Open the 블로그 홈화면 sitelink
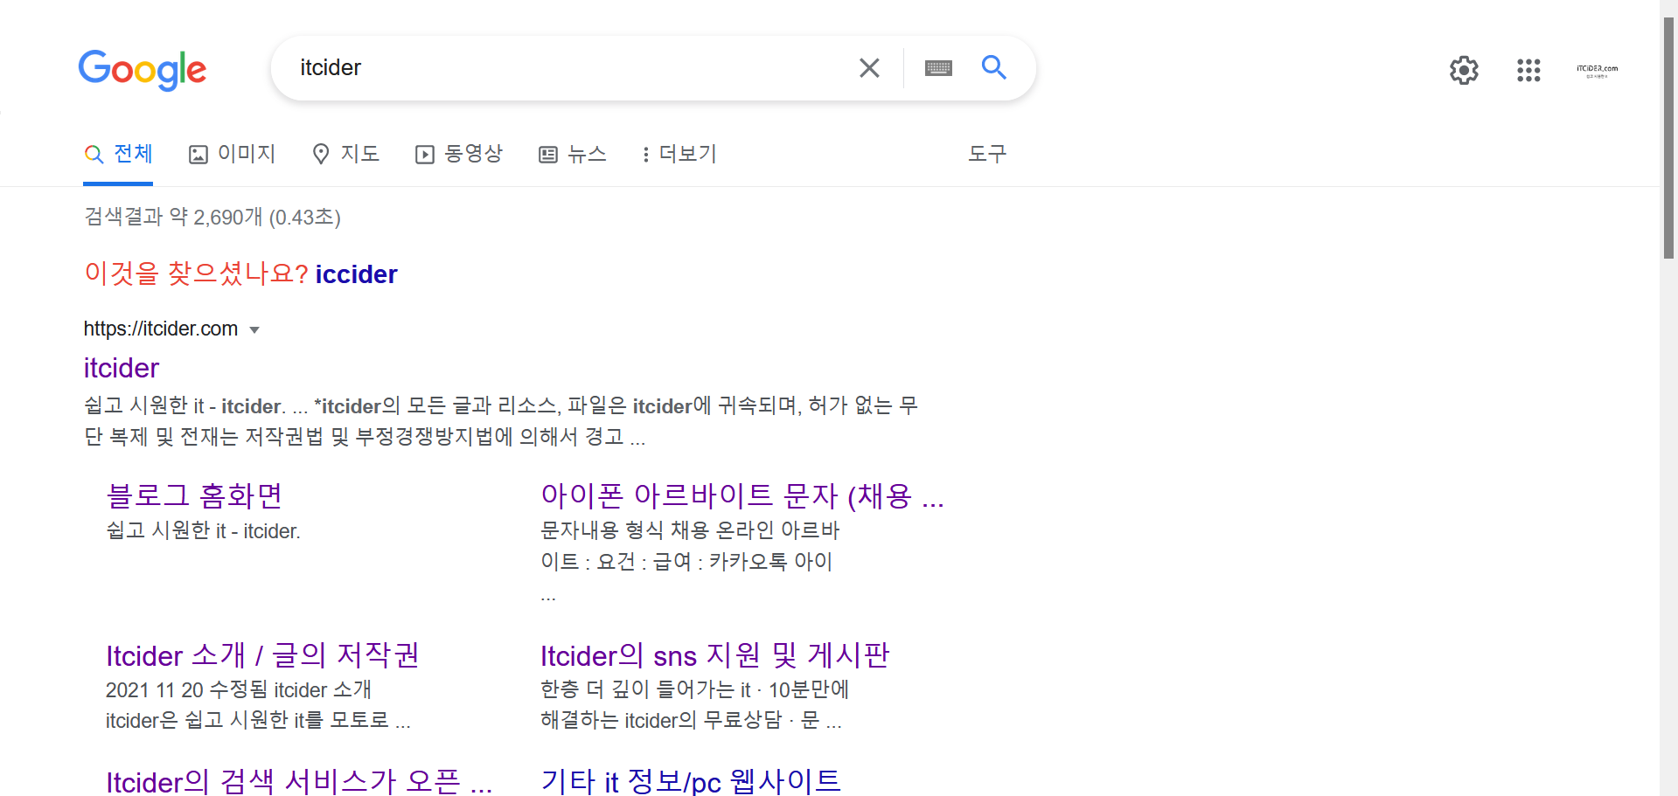 (194, 495)
